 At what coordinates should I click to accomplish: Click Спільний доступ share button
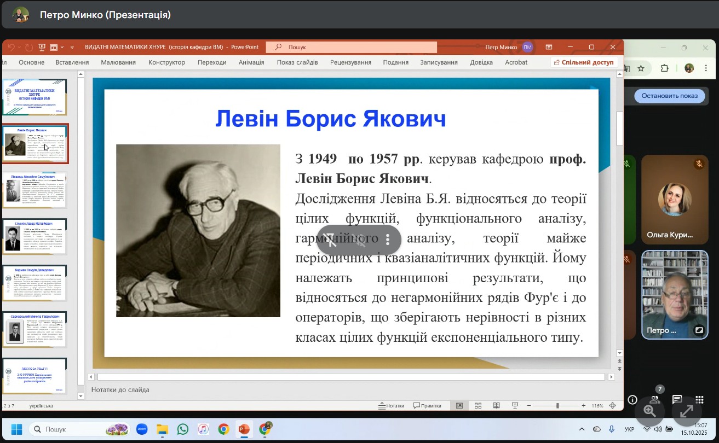[584, 62]
